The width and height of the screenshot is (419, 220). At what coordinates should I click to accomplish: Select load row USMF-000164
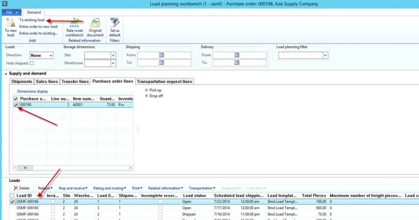214,214
